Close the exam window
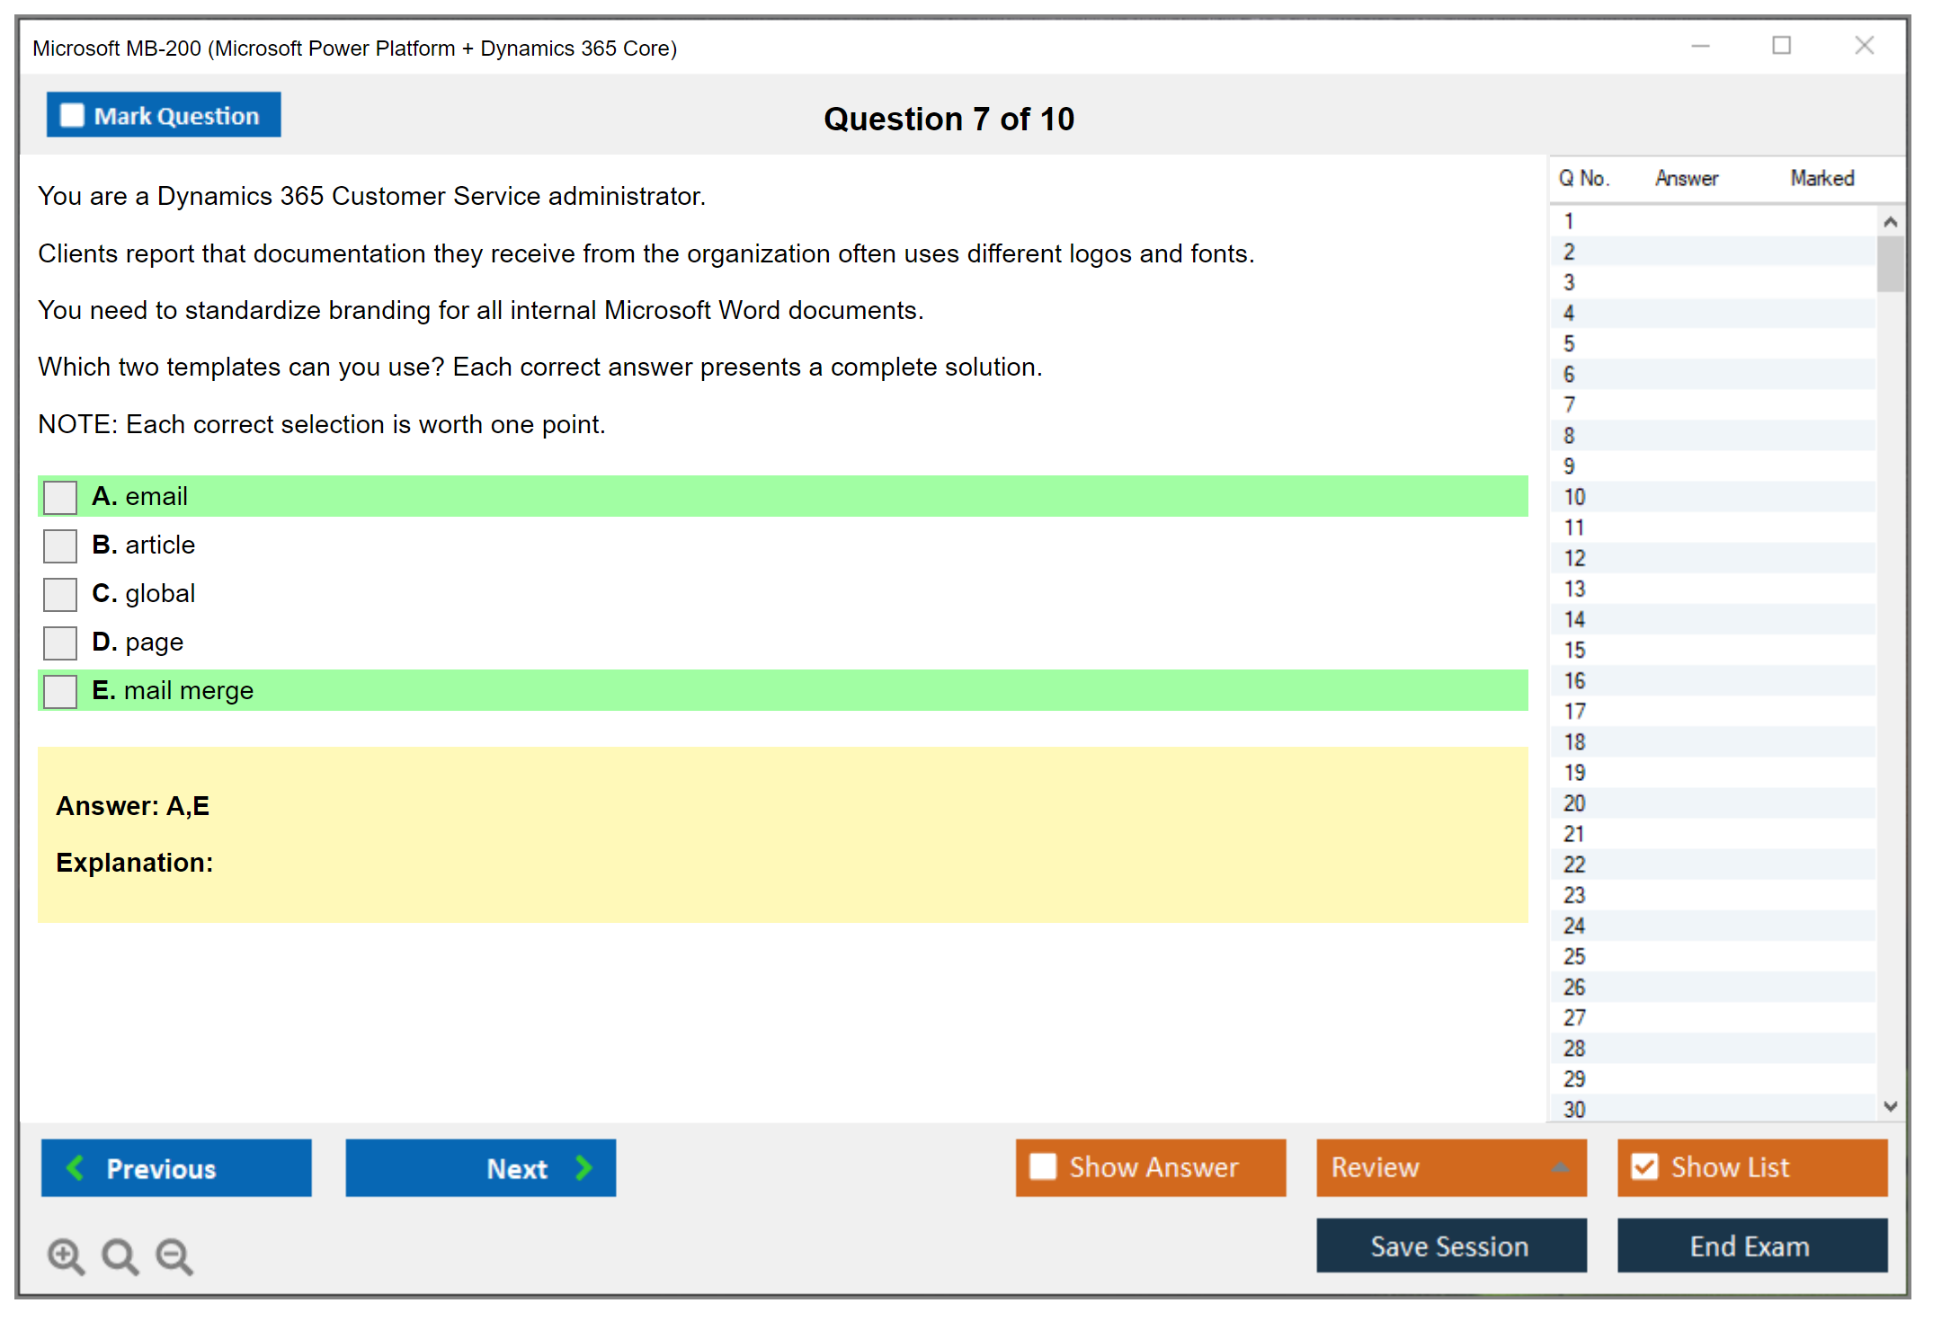This screenshot has height=1321, width=1933. click(1864, 46)
